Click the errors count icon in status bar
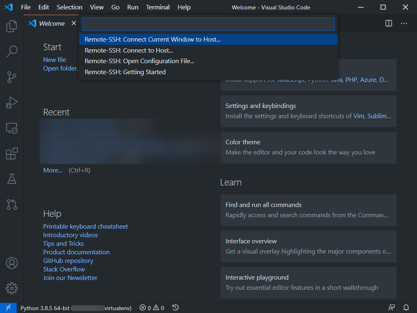This screenshot has height=313, width=417. (x=143, y=308)
